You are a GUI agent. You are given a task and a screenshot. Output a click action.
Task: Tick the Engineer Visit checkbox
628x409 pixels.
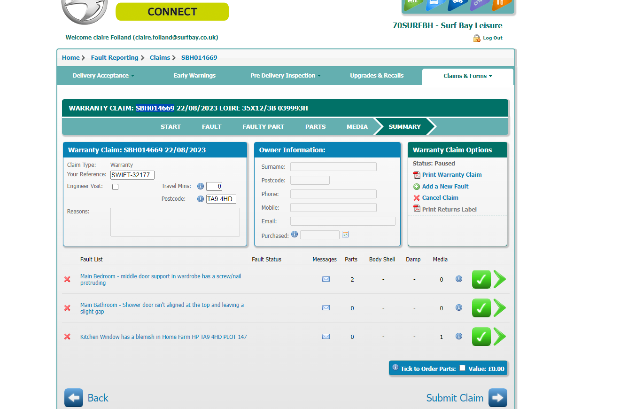click(116, 187)
